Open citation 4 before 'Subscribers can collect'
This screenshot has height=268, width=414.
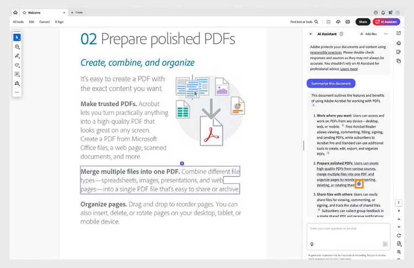point(319,210)
